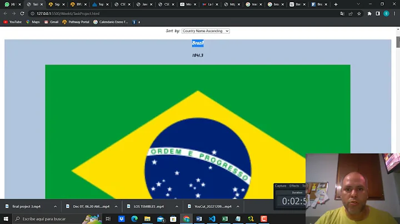Open Excel from the taskbar
Screen dimensions: 400x224
pyautogui.click(x=225, y=219)
